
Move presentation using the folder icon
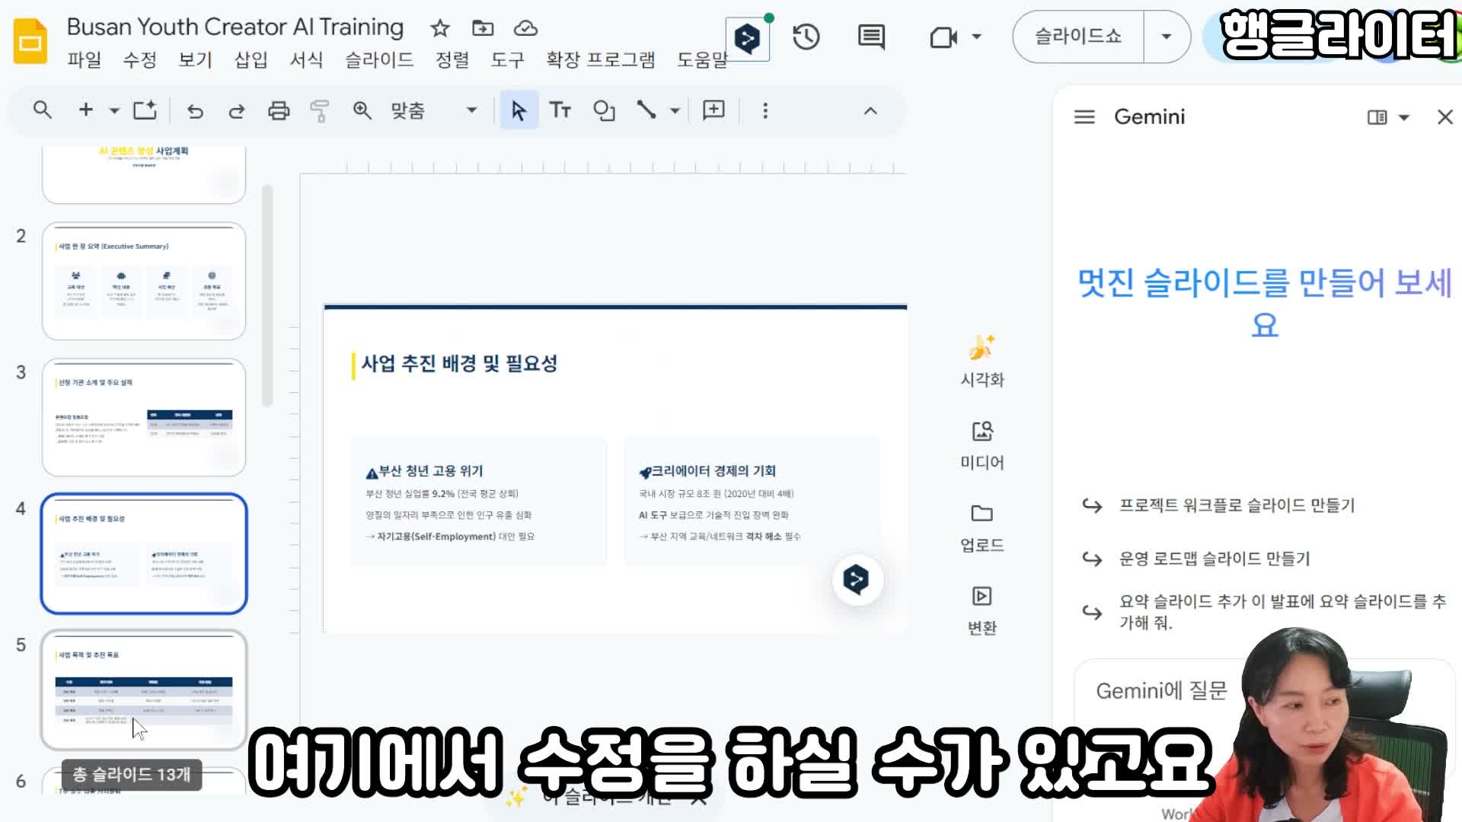[483, 28]
